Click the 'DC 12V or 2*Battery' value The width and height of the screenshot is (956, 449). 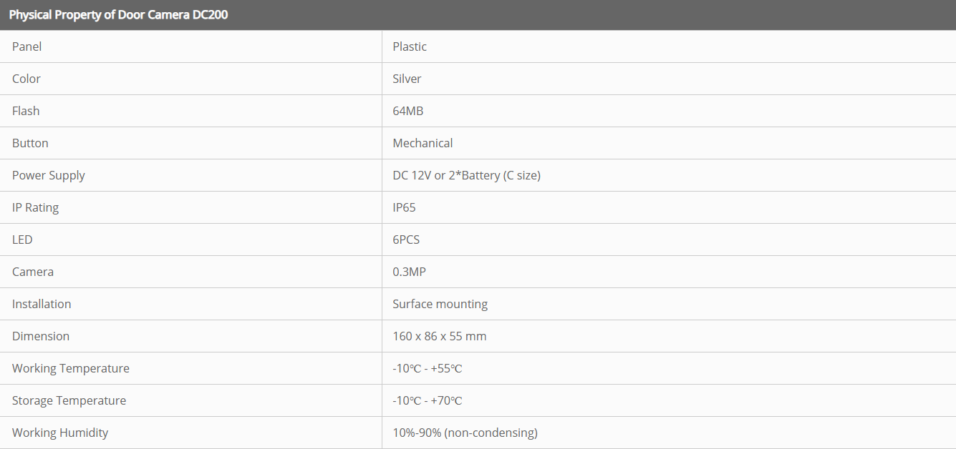tap(466, 175)
